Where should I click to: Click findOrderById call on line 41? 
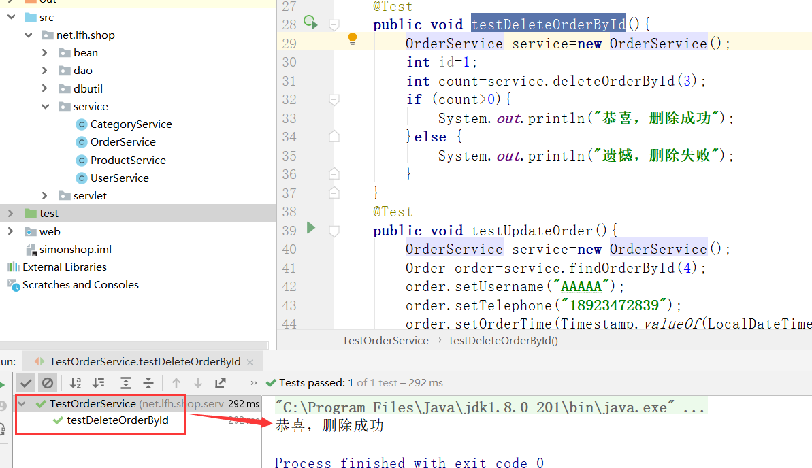click(621, 267)
